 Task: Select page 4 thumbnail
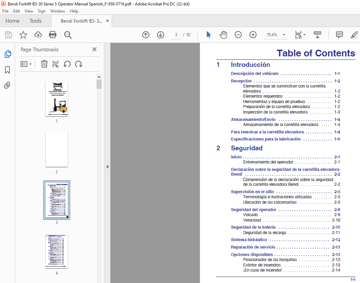point(56,251)
